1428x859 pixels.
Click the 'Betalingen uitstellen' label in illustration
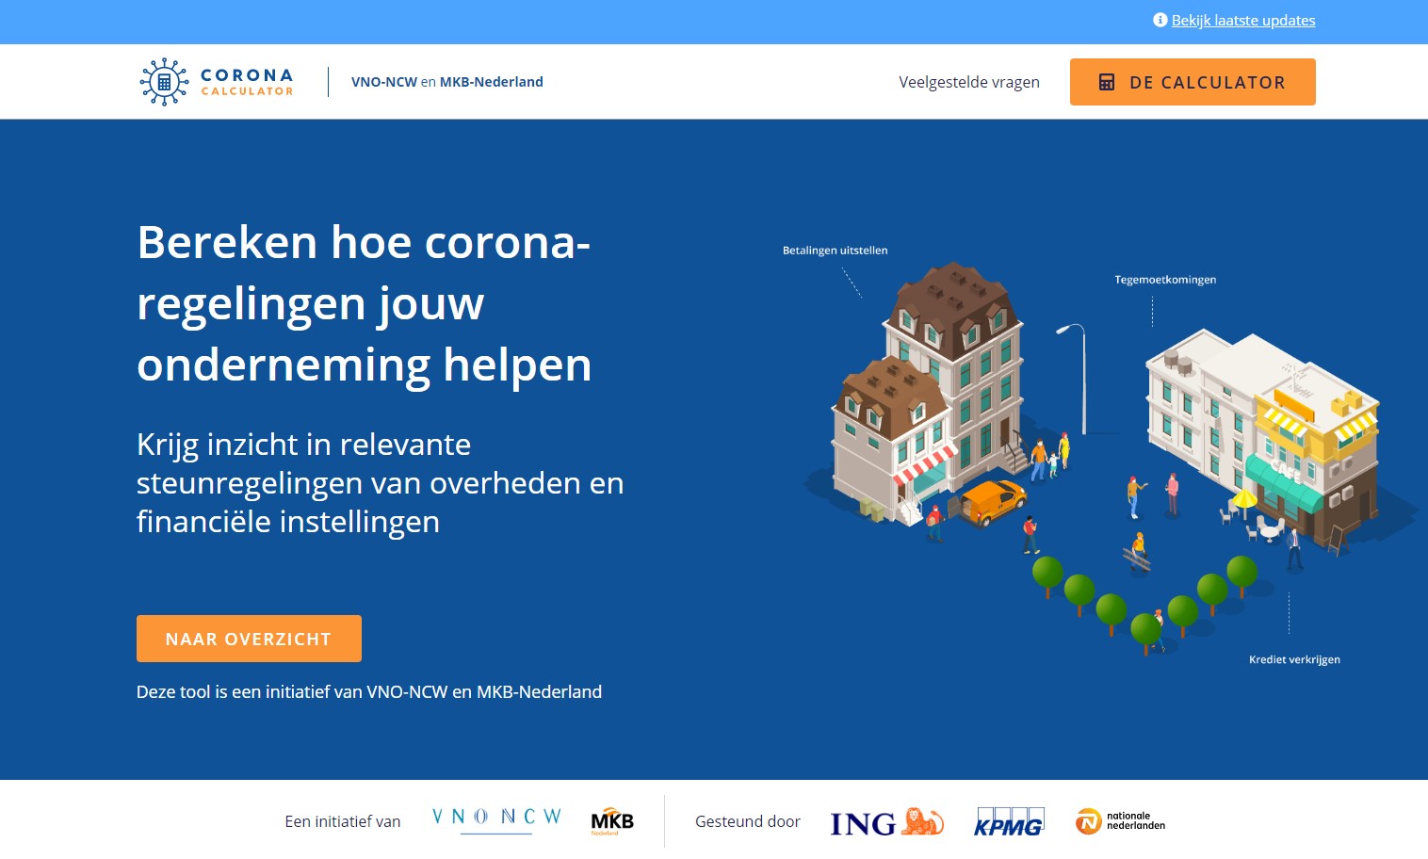835,250
